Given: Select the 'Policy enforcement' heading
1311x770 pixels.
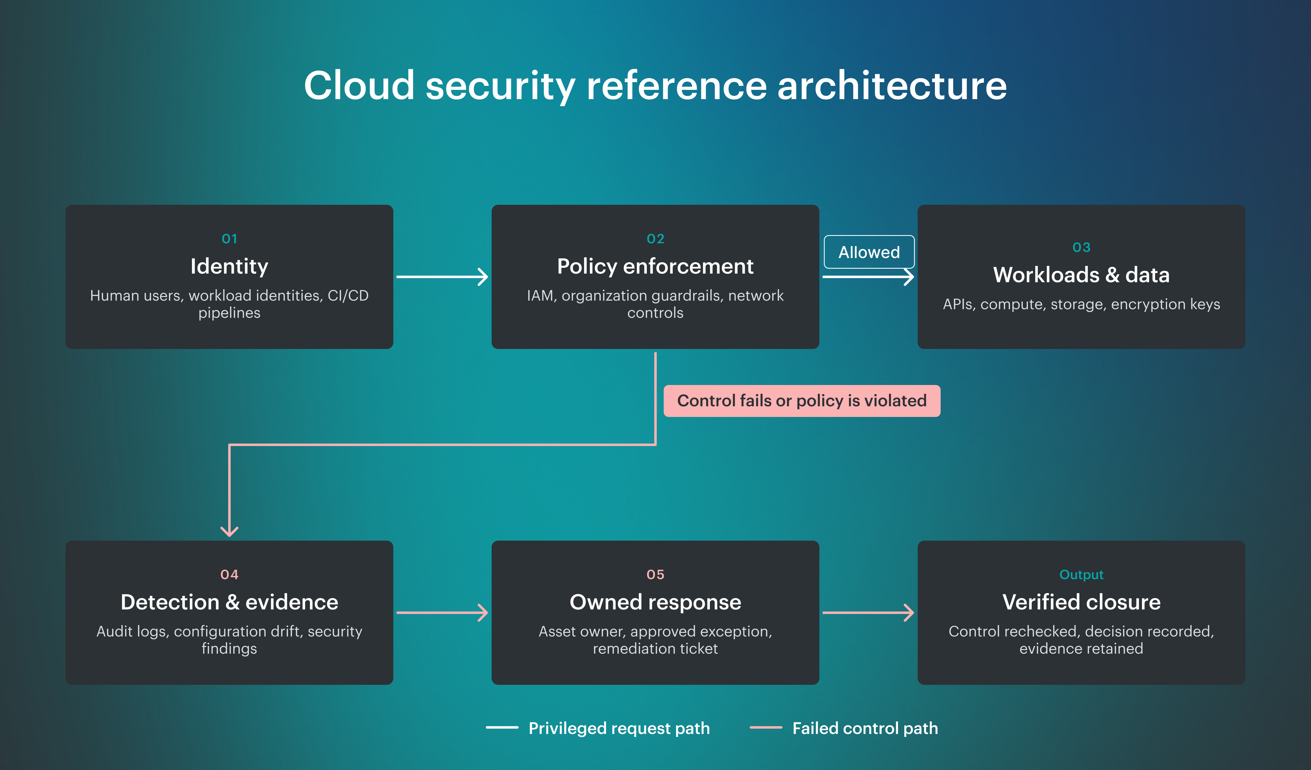Looking at the screenshot, I should (x=655, y=266).
